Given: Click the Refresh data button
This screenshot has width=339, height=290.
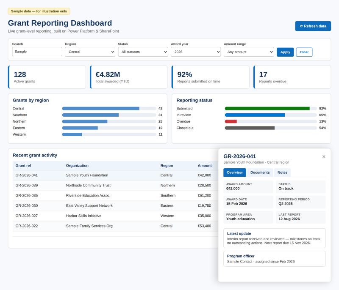Looking at the screenshot, I should click(x=313, y=26).
